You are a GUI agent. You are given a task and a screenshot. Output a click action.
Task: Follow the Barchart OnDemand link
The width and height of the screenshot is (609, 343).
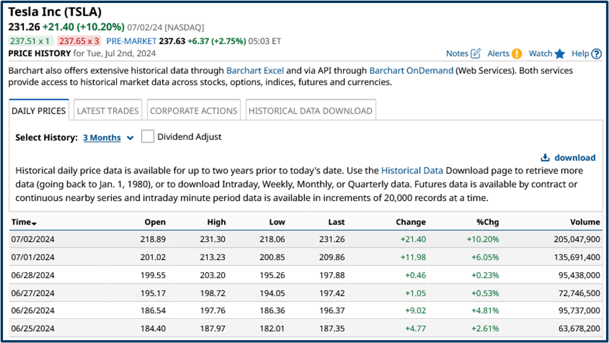pyautogui.click(x=411, y=70)
